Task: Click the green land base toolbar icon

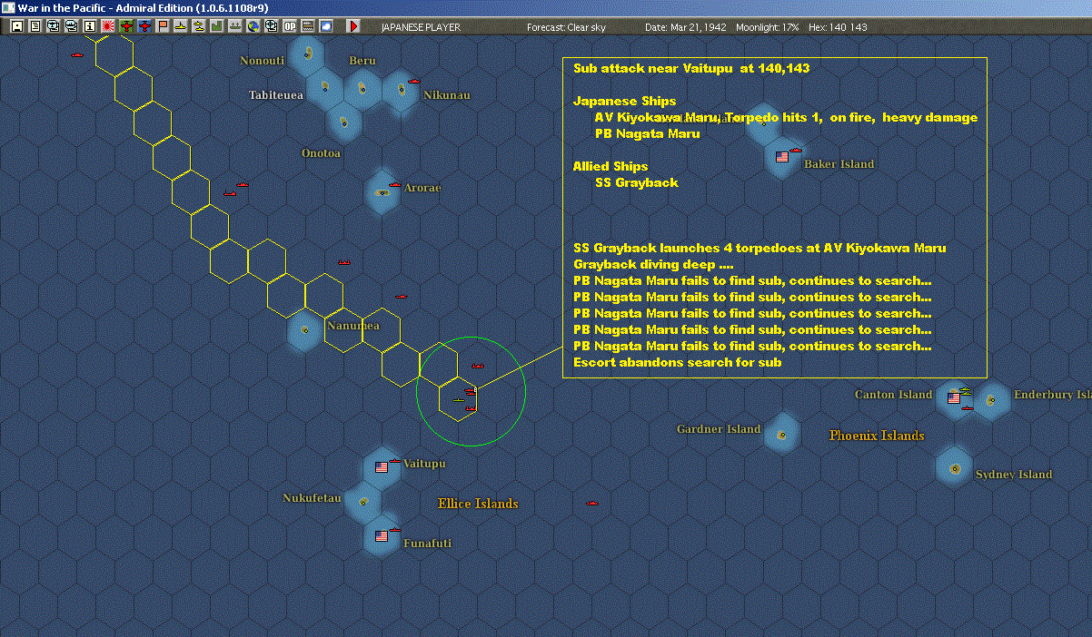Action: tap(217, 26)
